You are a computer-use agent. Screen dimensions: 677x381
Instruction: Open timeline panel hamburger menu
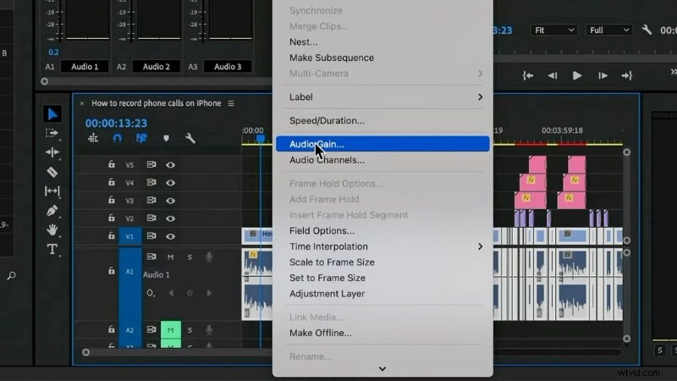click(231, 103)
